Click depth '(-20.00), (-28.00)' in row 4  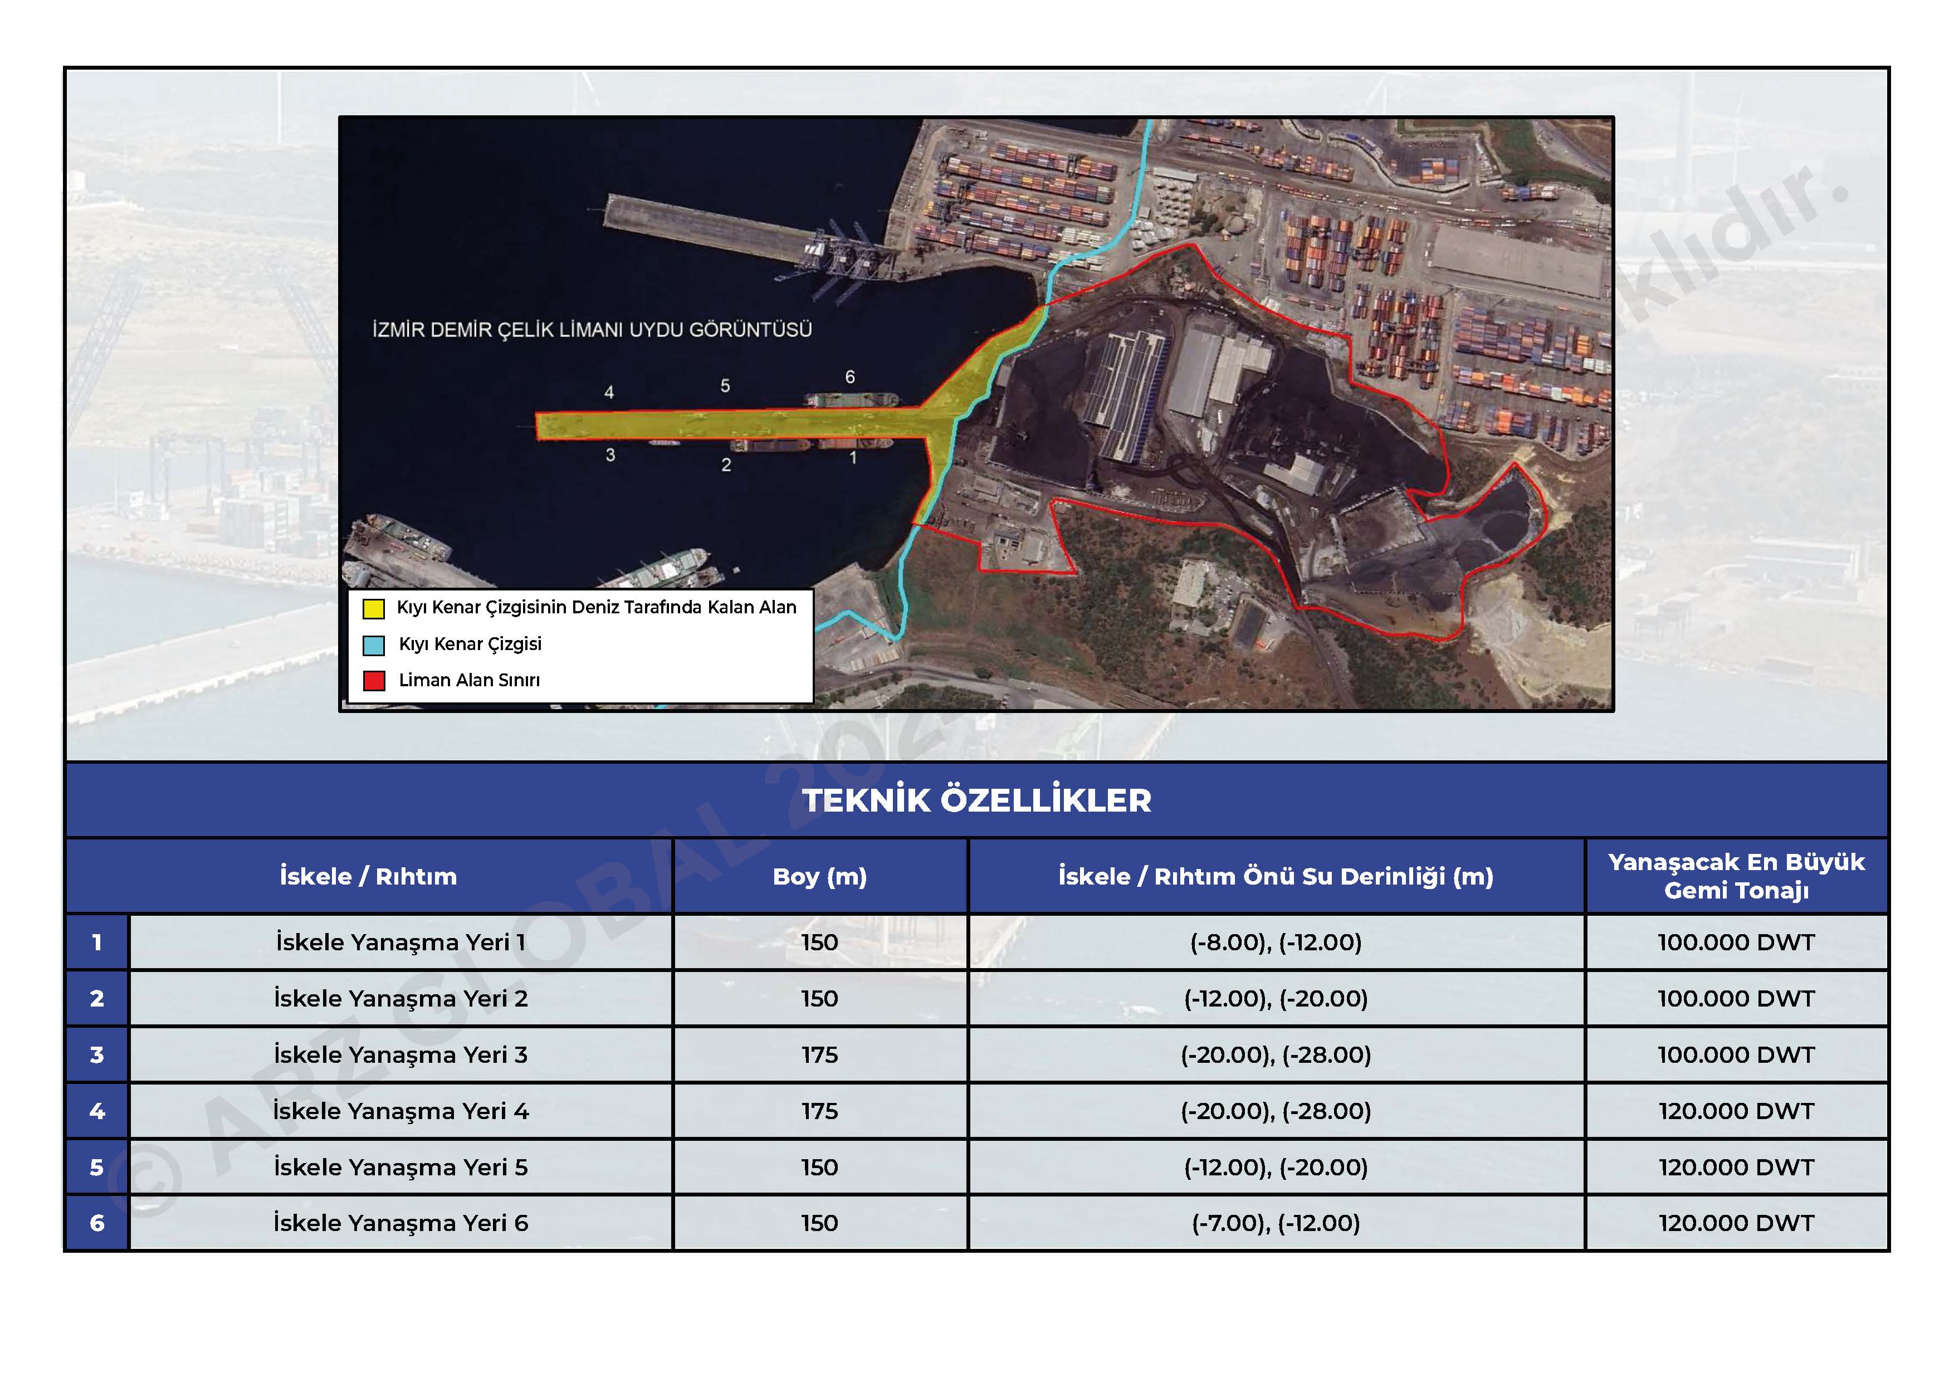coord(1276,1111)
